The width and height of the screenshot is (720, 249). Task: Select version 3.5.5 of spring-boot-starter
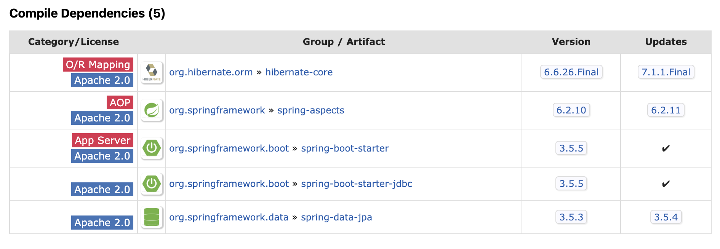571,148
